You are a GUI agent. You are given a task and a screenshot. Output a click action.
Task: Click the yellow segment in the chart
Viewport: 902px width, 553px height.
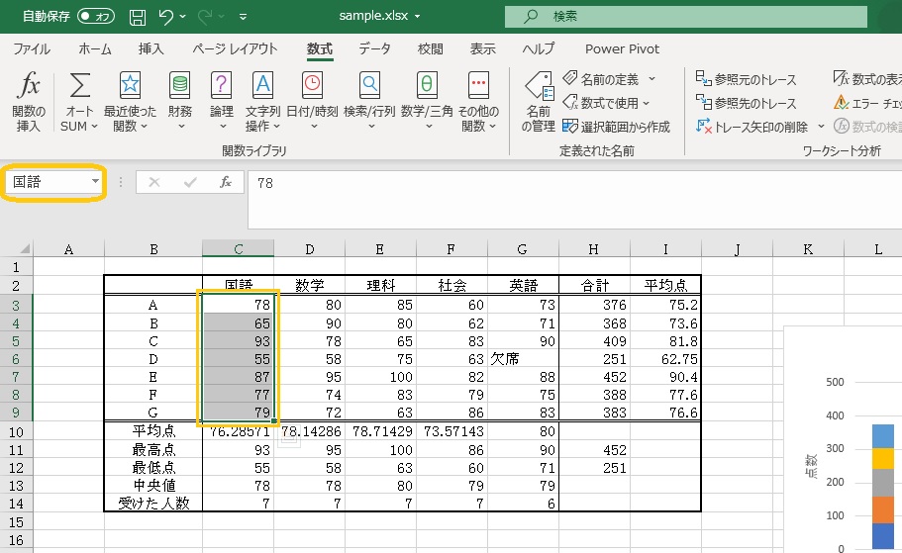(885, 460)
